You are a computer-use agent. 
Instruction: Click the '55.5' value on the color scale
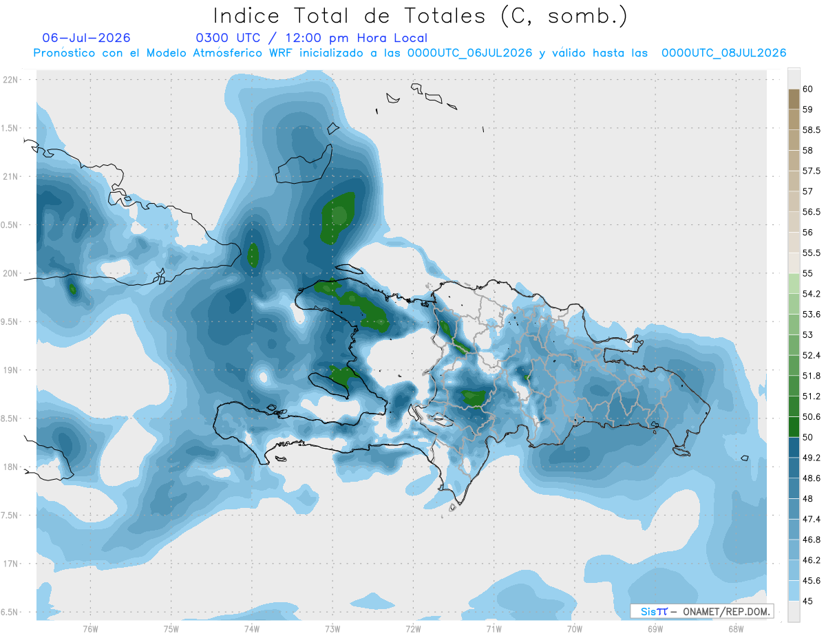pyautogui.click(x=810, y=253)
